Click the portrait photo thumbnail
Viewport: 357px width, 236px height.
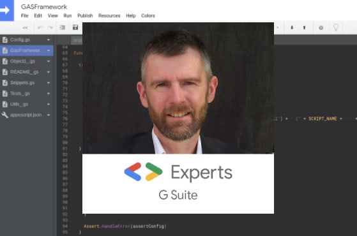click(178, 88)
